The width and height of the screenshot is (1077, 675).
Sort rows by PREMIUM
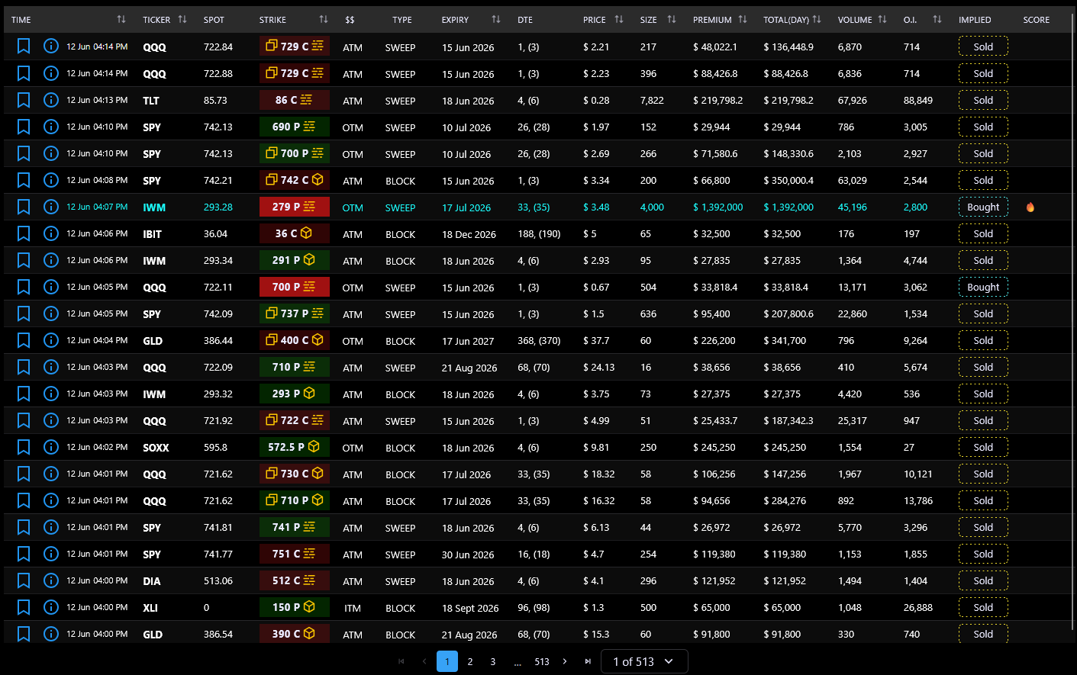(x=743, y=19)
